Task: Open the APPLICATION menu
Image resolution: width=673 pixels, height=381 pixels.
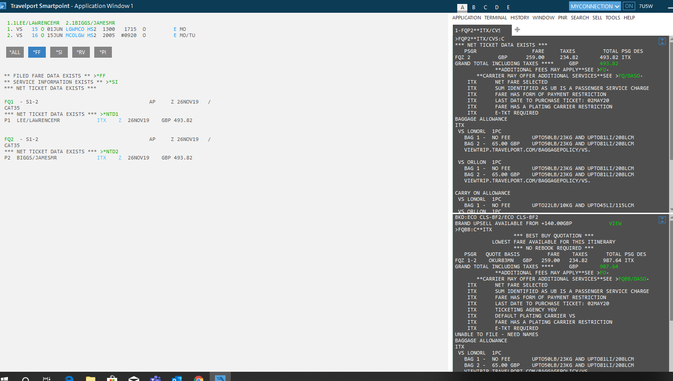Action: pyautogui.click(x=466, y=18)
